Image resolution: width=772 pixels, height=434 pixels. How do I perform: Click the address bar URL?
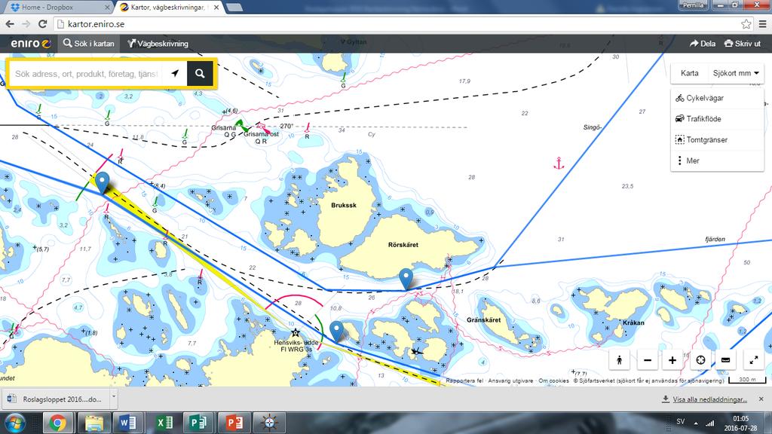(96, 24)
